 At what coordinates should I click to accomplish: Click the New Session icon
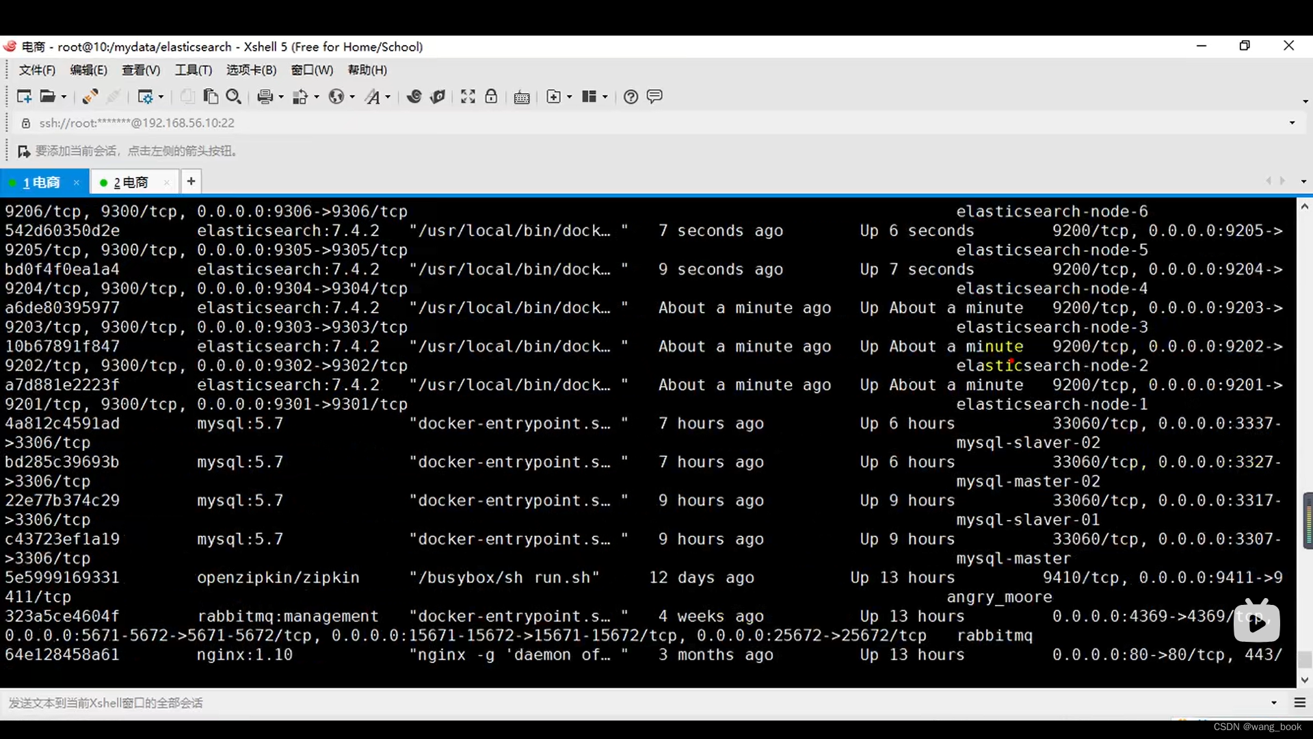(x=24, y=96)
